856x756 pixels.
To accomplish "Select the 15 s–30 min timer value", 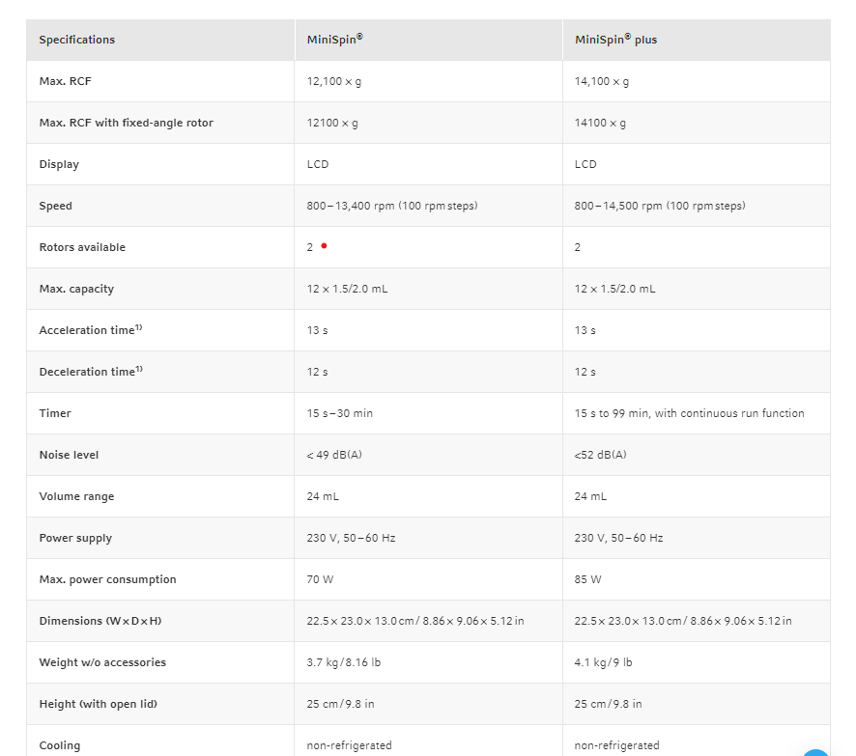I will coord(339,413).
